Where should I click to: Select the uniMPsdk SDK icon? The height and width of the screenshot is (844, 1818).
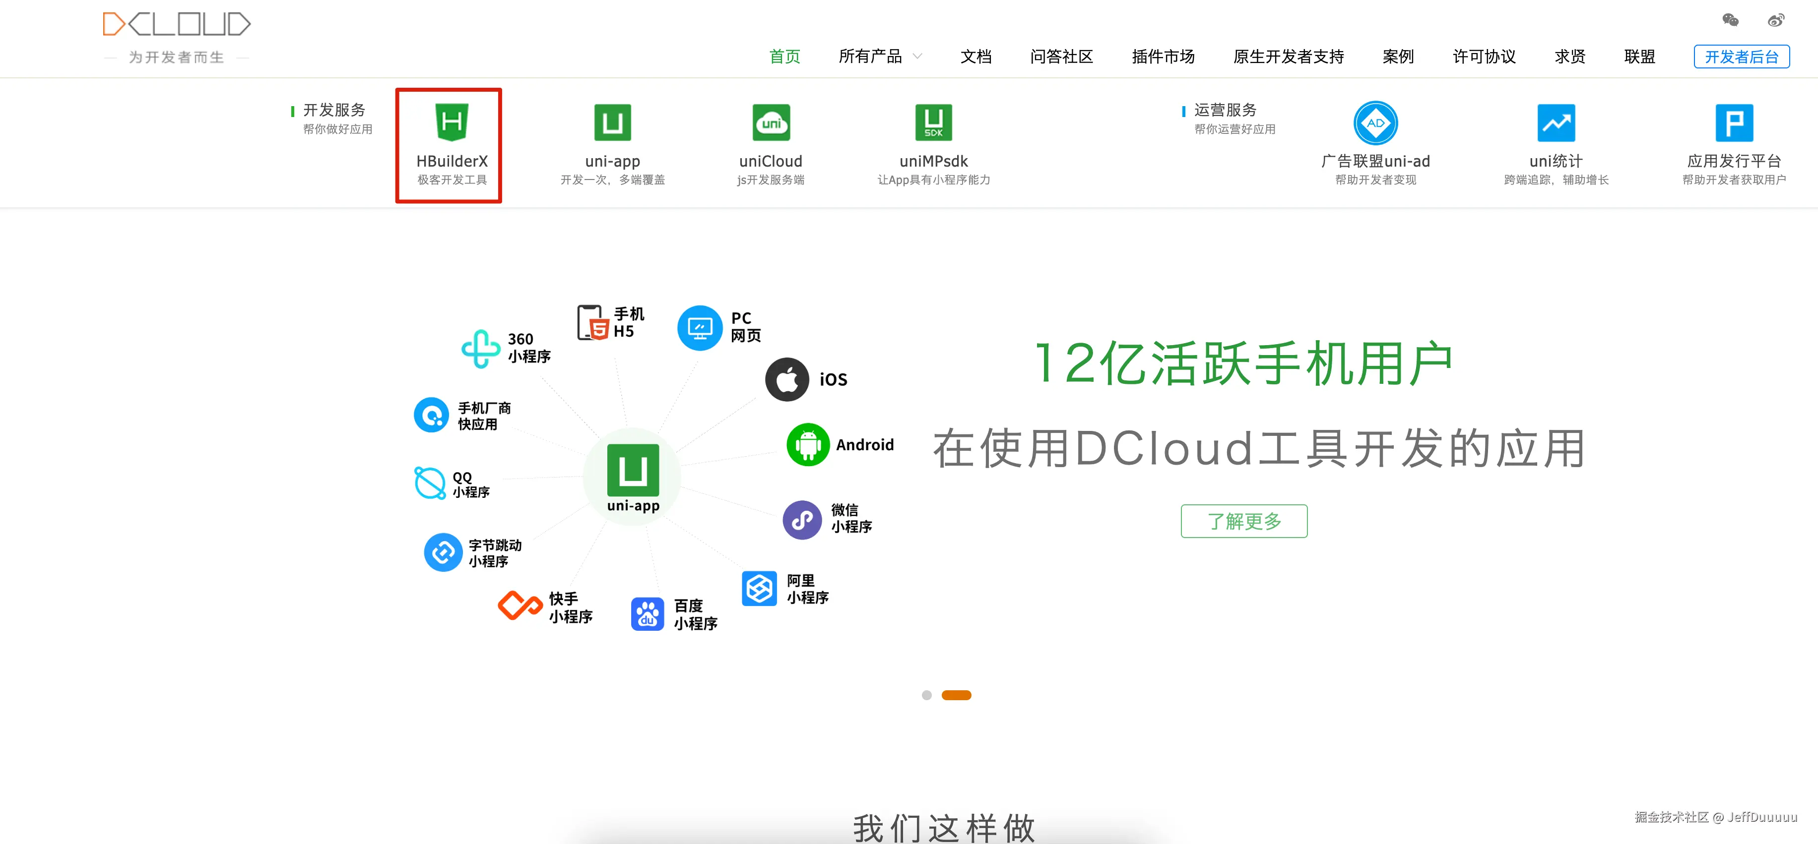pyautogui.click(x=933, y=122)
